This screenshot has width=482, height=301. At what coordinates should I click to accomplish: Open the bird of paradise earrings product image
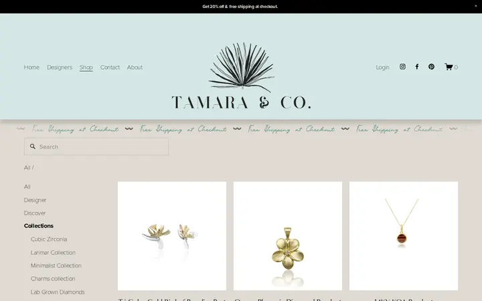click(x=172, y=236)
